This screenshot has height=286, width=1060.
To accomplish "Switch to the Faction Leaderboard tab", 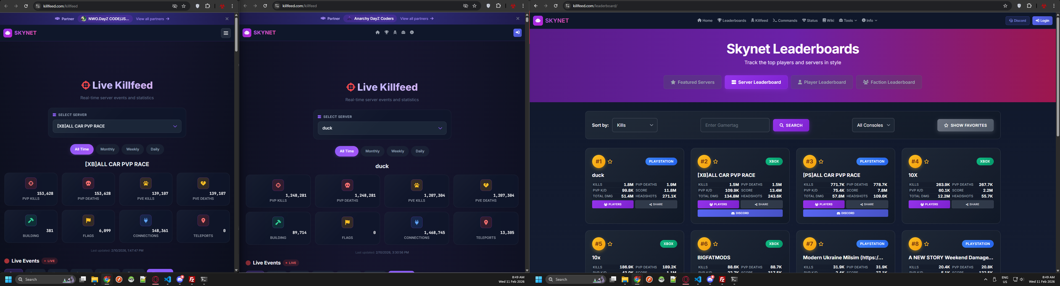I will tap(889, 82).
